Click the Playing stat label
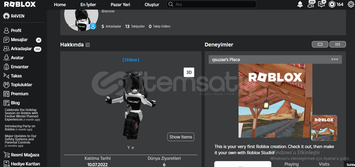This screenshot has width=355, height=167. [292, 164]
